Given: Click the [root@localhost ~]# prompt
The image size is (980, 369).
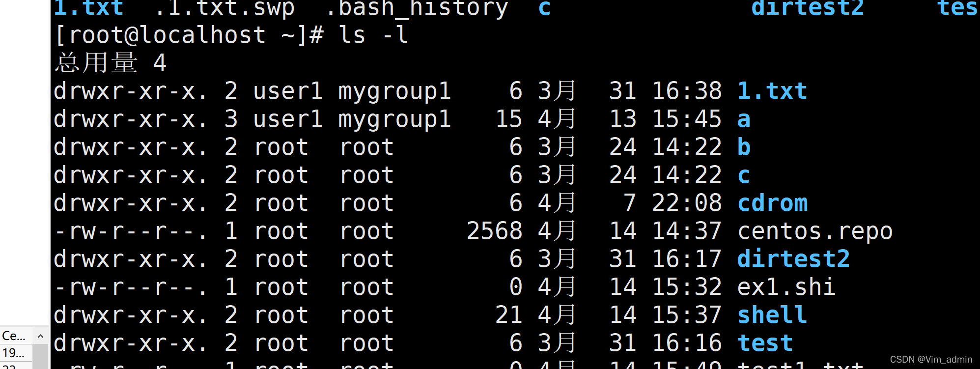Looking at the screenshot, I should pyautogui.click(x=189, y=35).
